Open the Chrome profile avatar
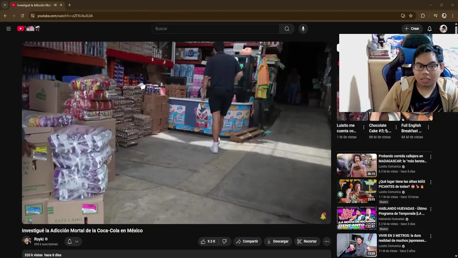The width and height of the screenshot is (458, 258). pyautogui.click(x=444, y=16)
